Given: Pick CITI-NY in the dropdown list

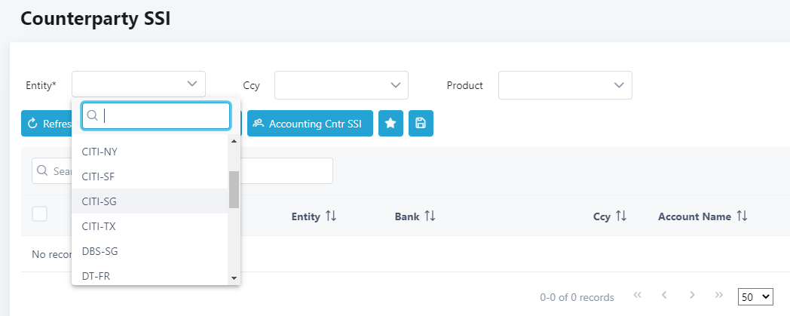Looking at the screenshot, I should click(151, 152).
